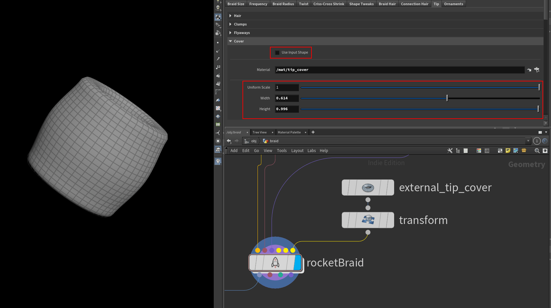The height and width of the screenshot is (308, 551).
Task: Click the tree hierarchy icon in network toolbar
Action: coord(458,151)
